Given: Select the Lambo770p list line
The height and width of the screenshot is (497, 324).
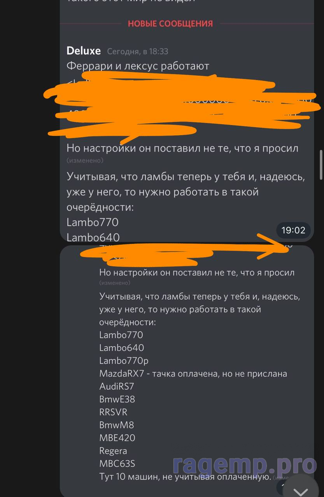Looking at the screenshot, I should click(124, 361).
